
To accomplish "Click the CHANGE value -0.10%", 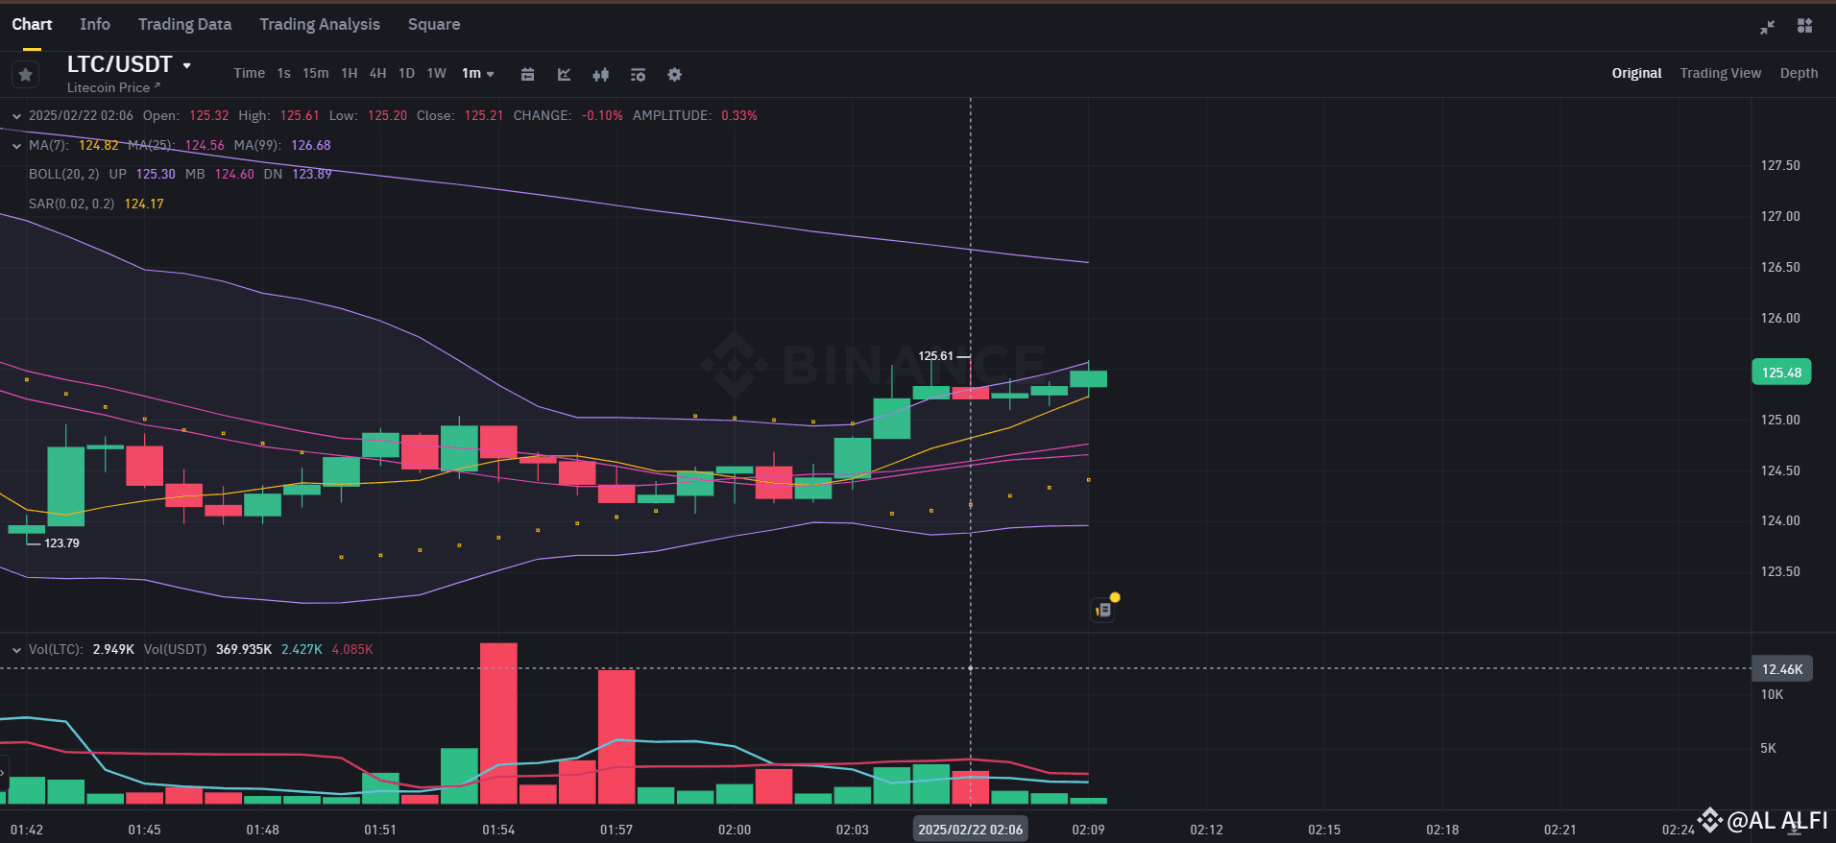I will pyautogui.click(x=602, y=116).
